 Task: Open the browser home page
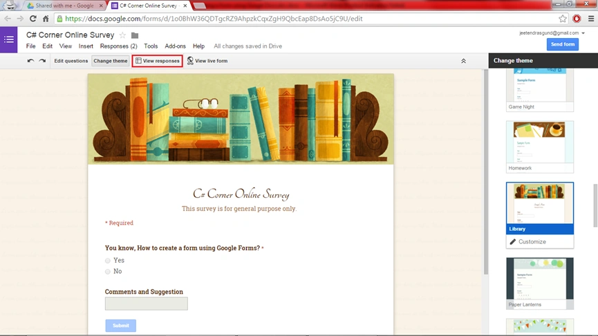pos(46,18)
